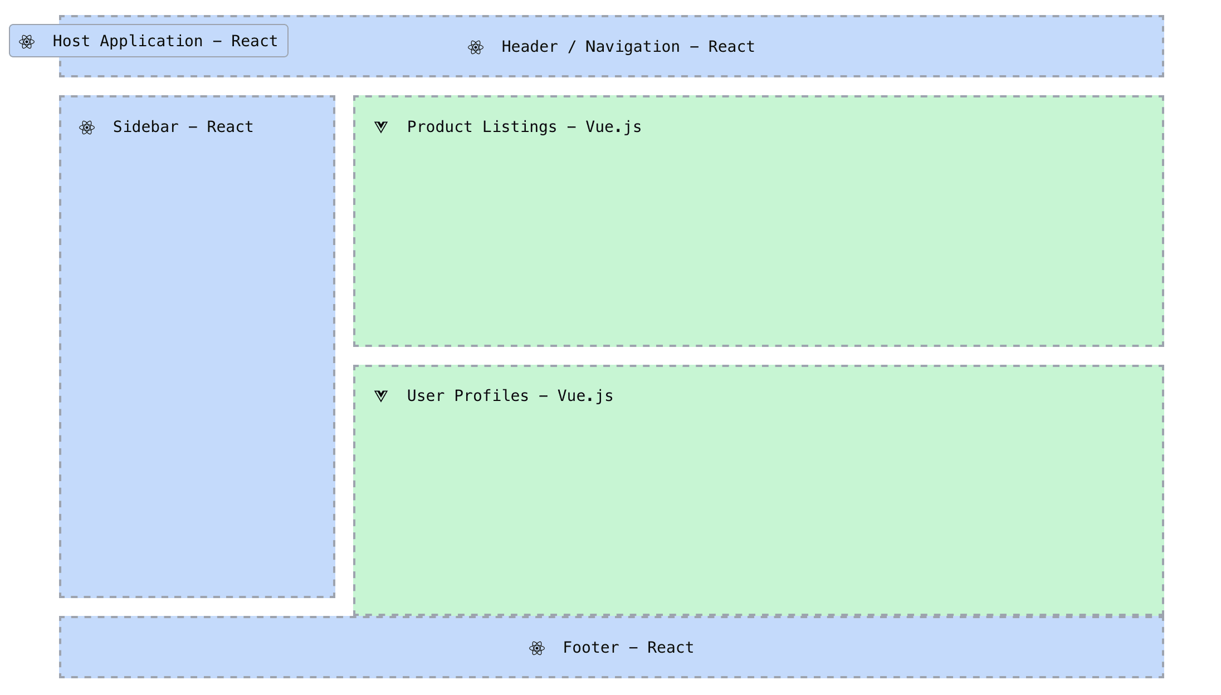Select the 'Host Application – React' text

click(165, 41)
